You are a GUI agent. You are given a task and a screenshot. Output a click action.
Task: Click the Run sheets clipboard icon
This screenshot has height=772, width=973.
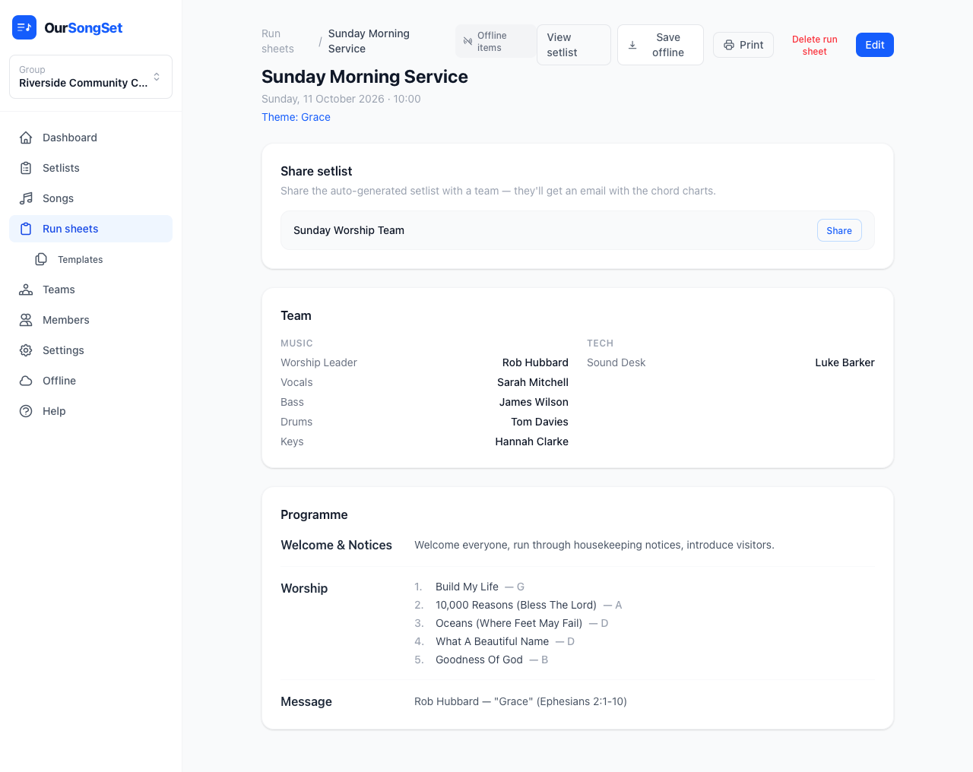coord(26,229)
